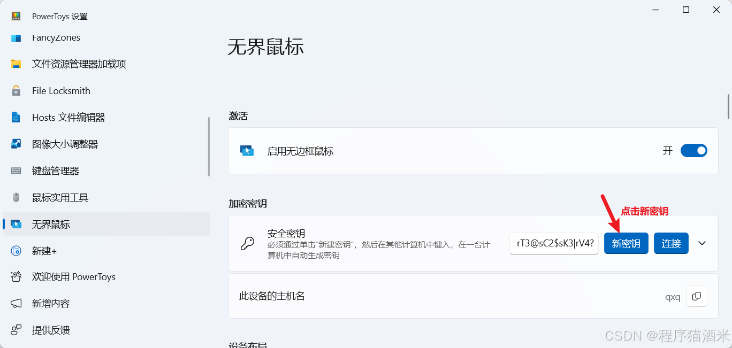Toggle 启用无边框鼠标 switch off
Image resolution: width=732 pixels, height=348 pixels.
click(x=694, y=151)
